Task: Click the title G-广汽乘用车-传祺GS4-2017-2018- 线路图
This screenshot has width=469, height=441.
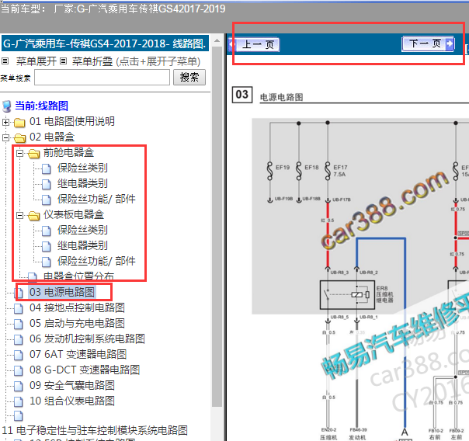Action: (105, 43)
